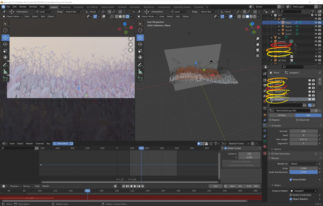Open the Output properties tab
This screenshot has width=323, height=206.
(x=265, y=85)
